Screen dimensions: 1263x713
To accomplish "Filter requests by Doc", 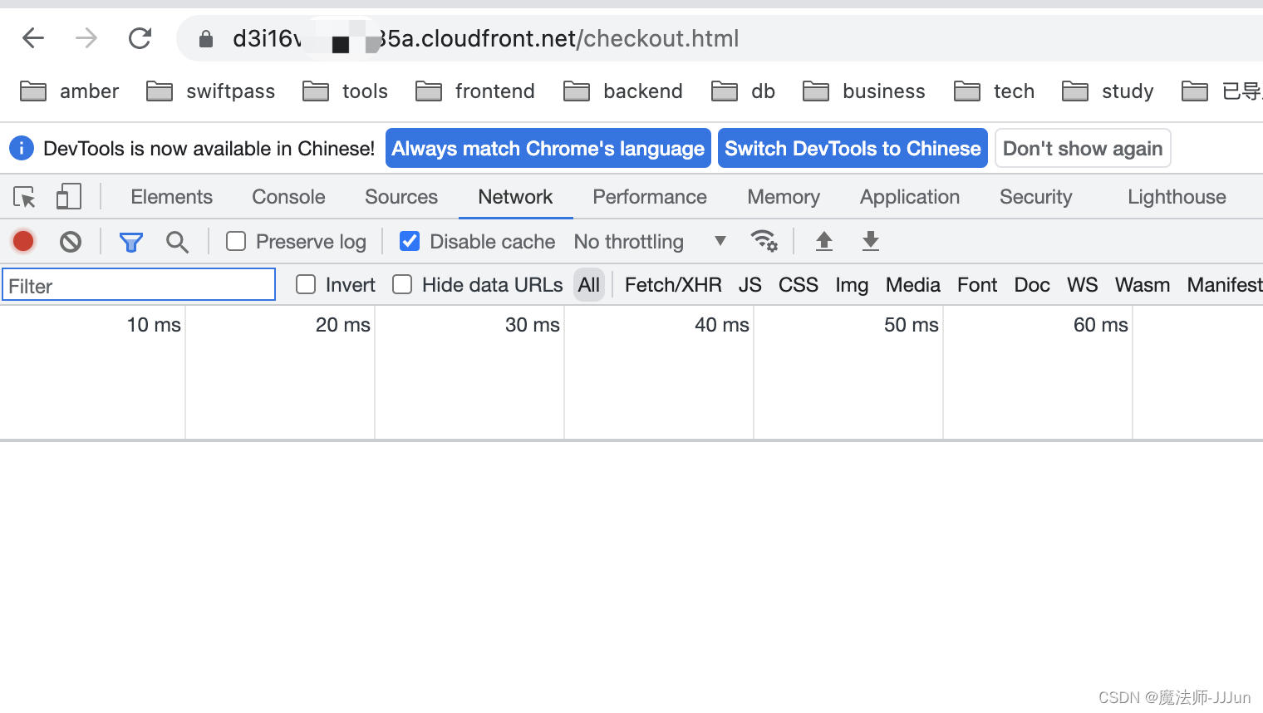I will point(1032,285).
